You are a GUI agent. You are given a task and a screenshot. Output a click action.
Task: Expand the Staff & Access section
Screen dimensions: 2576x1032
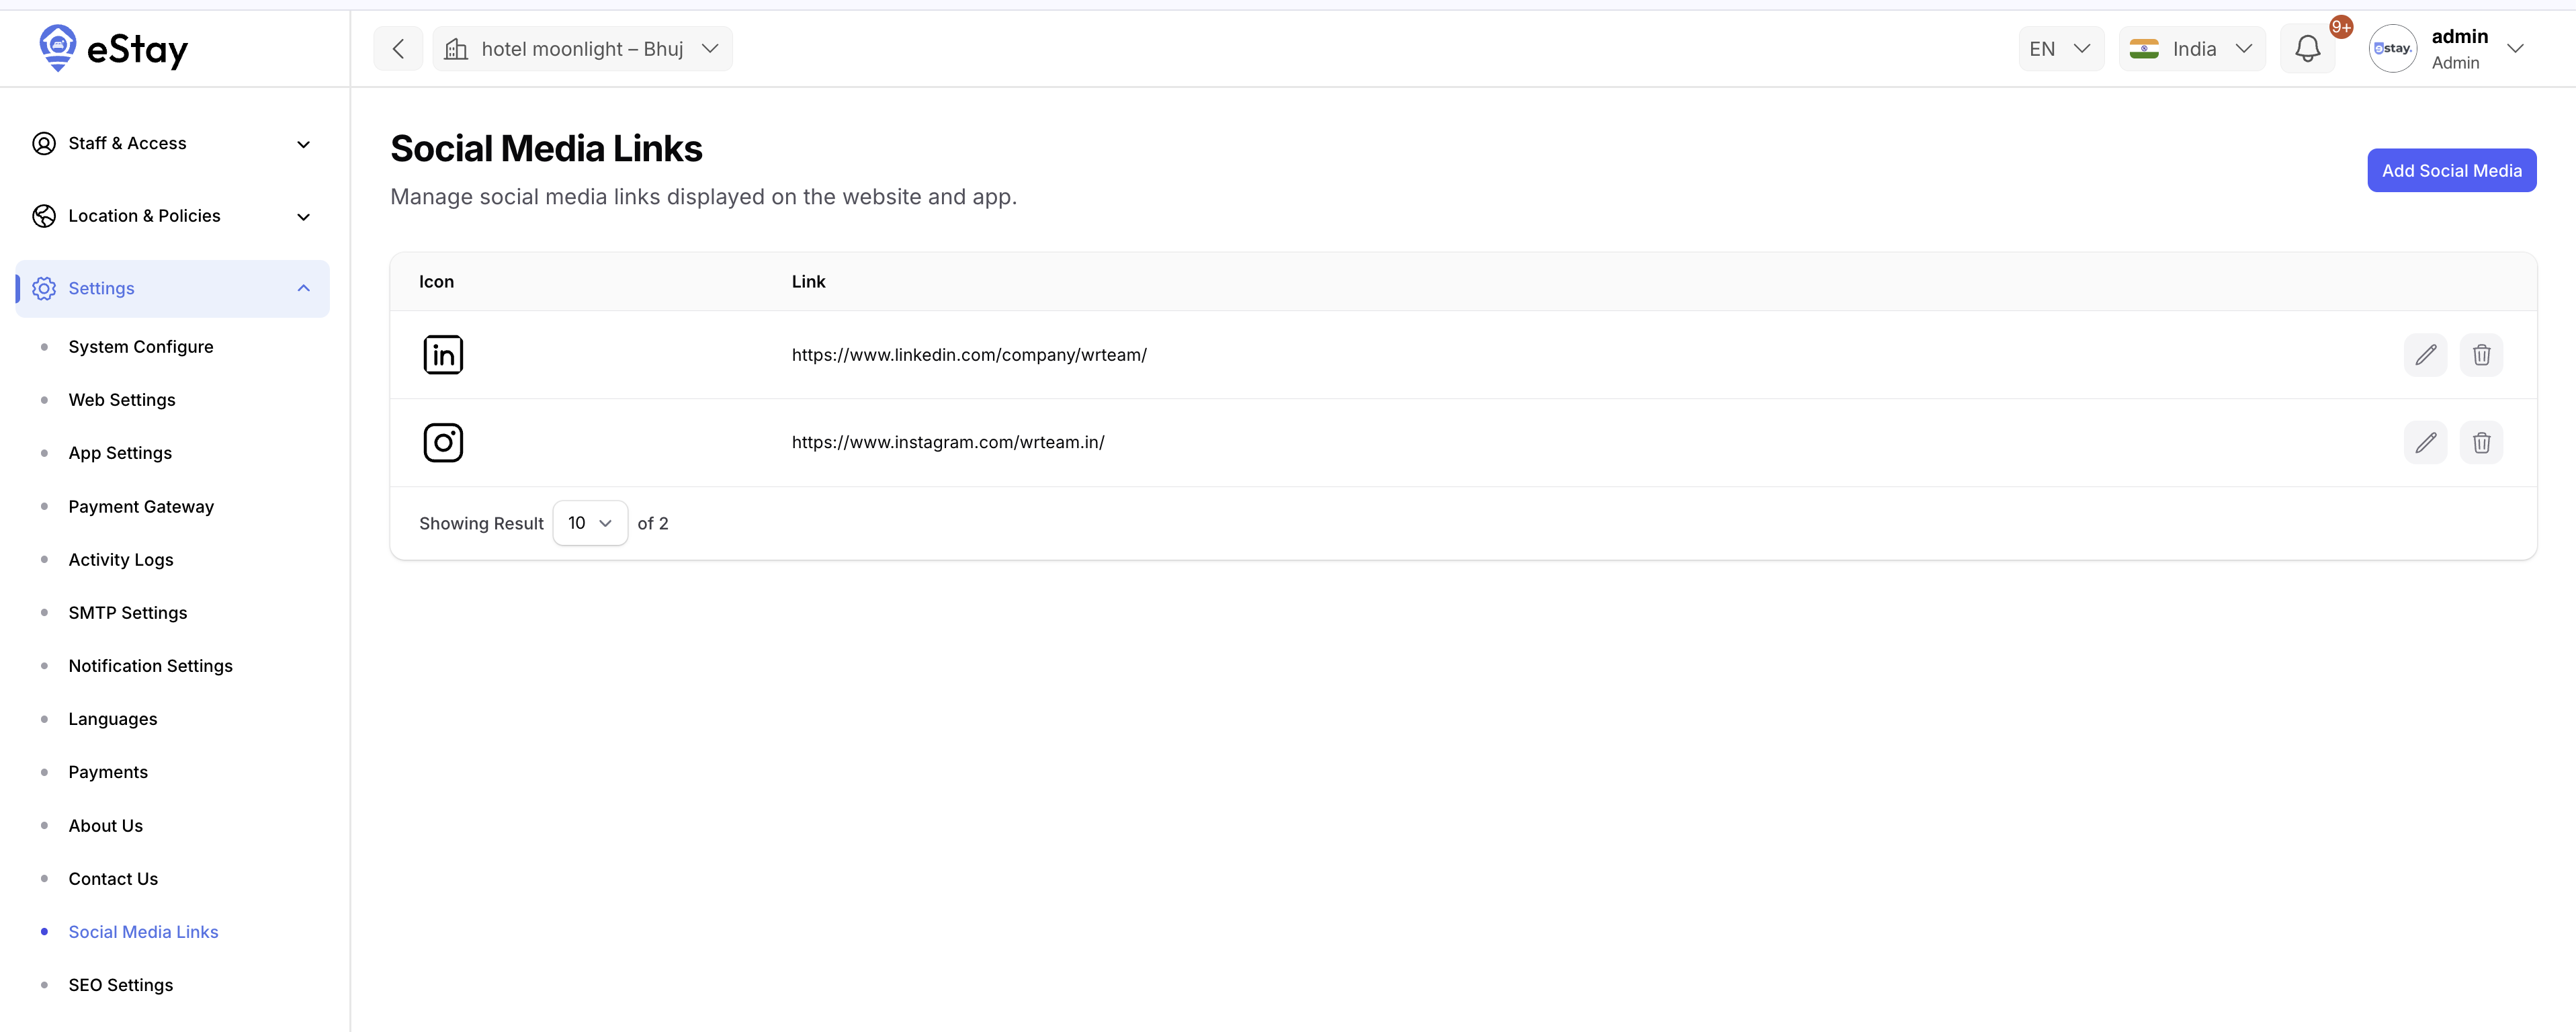[x=172, y=144]
